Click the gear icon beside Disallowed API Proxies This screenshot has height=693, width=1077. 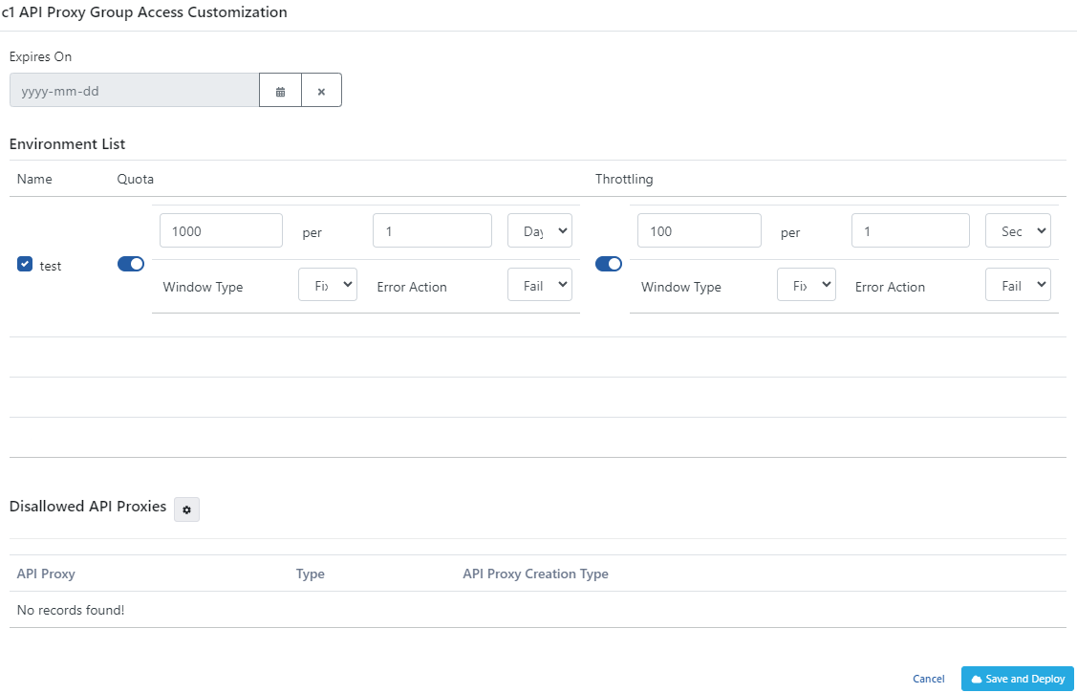186,510
